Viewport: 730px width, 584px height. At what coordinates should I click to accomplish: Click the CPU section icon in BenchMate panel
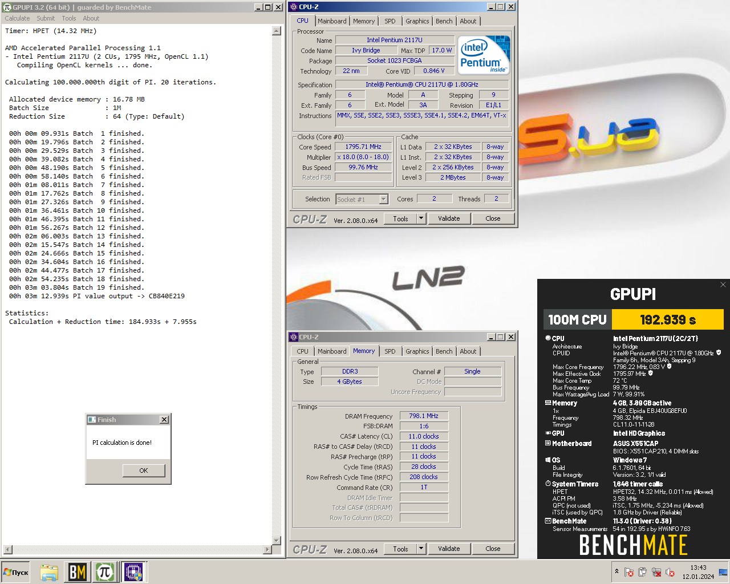548,338
